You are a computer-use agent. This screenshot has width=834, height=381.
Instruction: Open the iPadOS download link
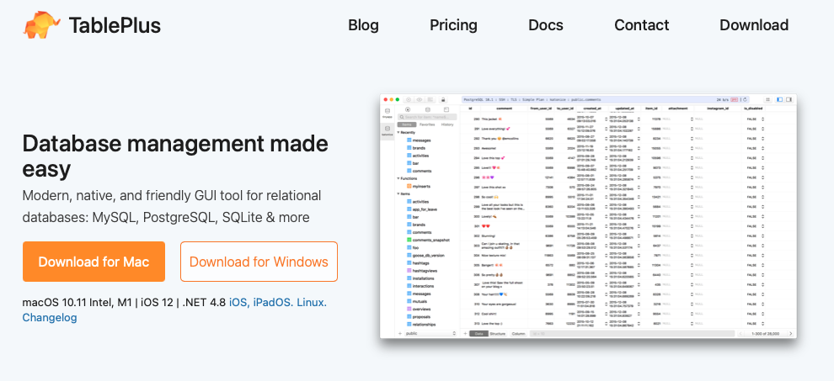click(273, 303)
